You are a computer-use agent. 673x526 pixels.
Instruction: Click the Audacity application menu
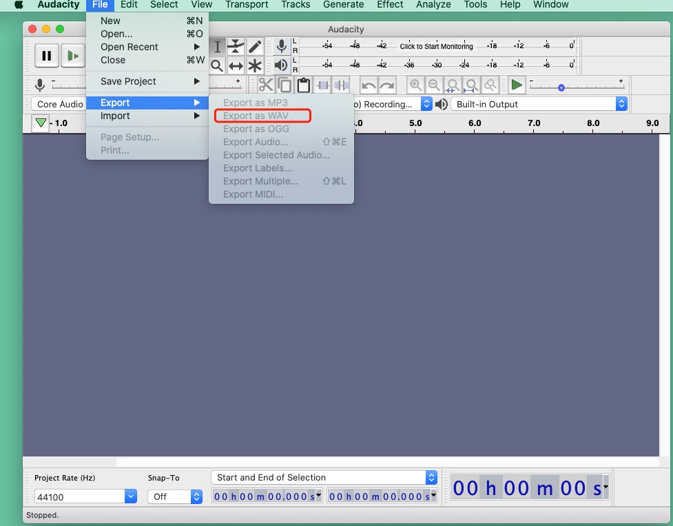point(59,5)
